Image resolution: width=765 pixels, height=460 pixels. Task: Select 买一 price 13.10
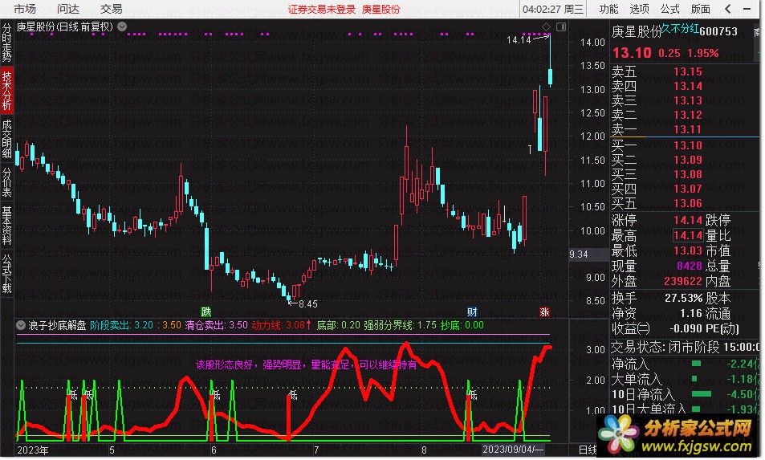coord(687,145)
